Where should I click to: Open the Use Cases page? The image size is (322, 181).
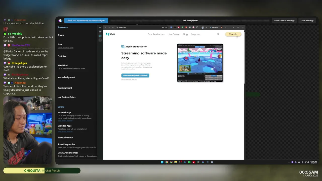point(173,34)
